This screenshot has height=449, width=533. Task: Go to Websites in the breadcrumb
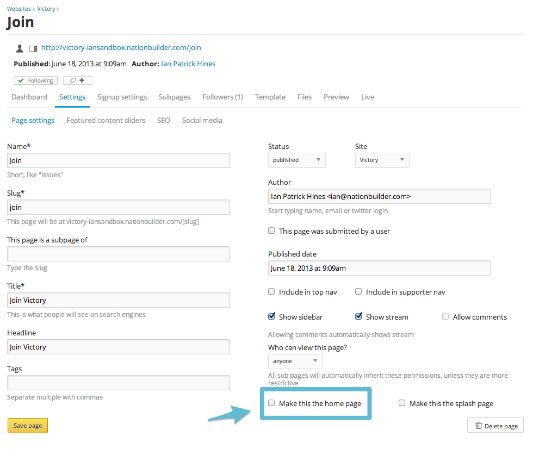tap(19, 9)
